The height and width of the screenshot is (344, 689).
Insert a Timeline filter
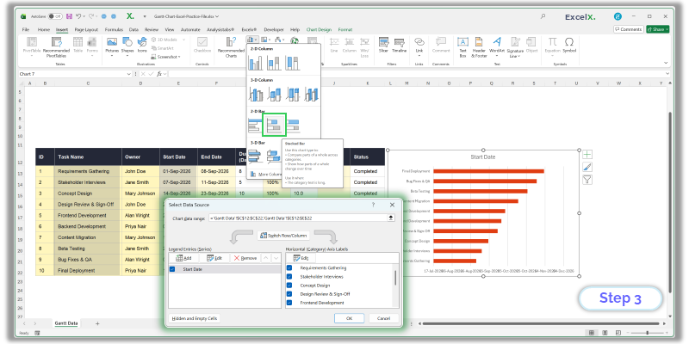[x=399, y=45]
